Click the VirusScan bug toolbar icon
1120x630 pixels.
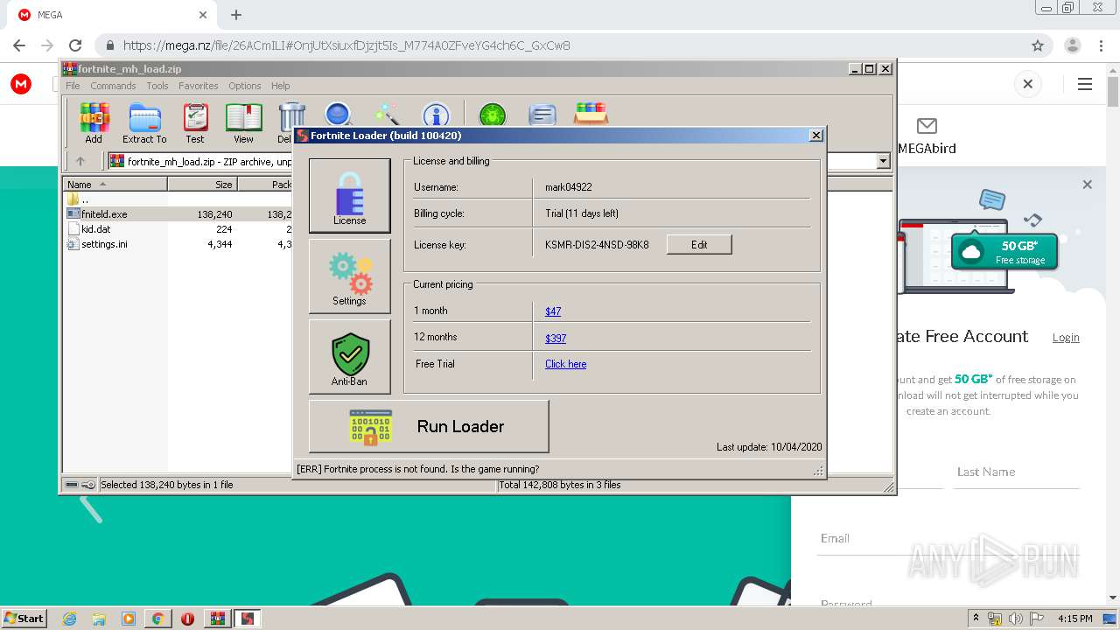[x=493, y=115]
